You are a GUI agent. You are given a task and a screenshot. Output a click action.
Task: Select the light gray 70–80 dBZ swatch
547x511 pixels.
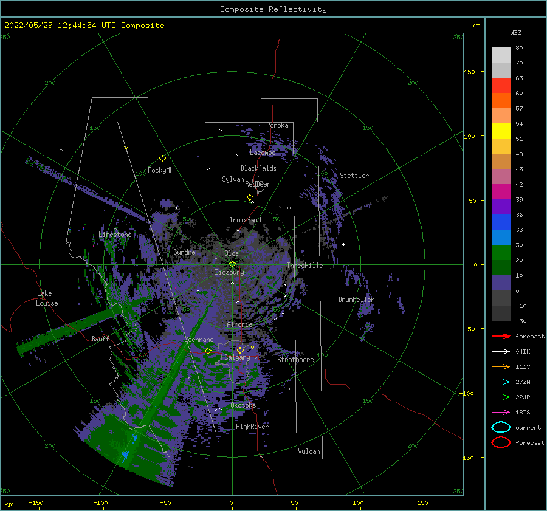501,55
